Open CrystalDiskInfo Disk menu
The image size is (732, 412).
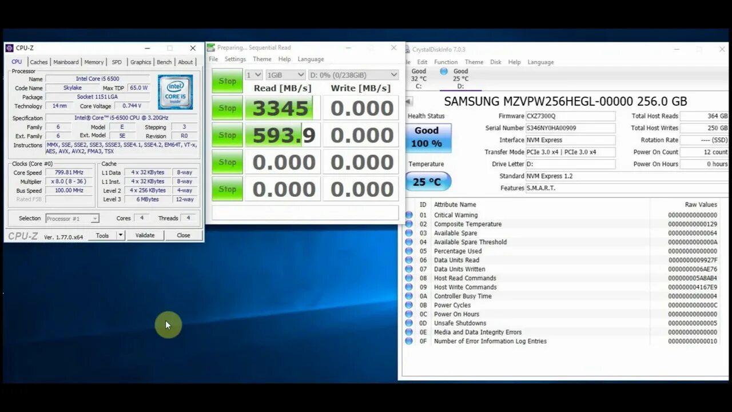click(496, 62)
